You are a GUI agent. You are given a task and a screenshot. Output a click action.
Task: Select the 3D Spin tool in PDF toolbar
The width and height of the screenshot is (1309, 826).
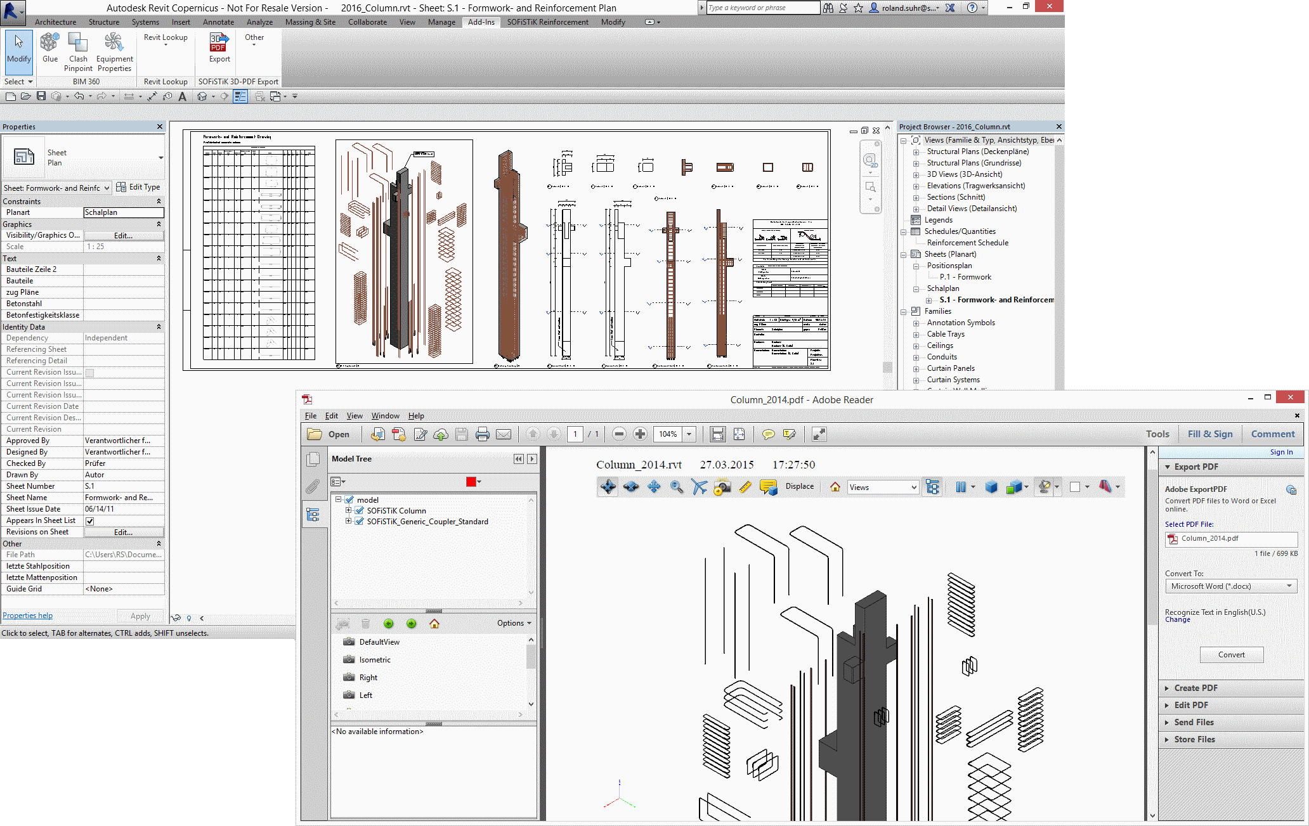pos(631,487)
